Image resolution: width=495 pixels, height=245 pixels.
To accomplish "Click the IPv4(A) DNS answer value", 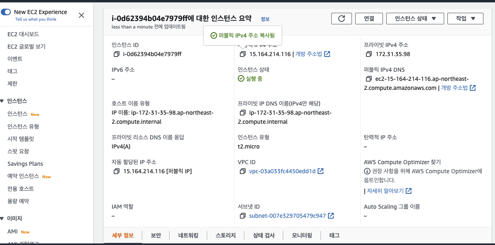I will tap(121, 146).
